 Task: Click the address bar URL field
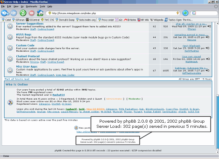point(112,13)
